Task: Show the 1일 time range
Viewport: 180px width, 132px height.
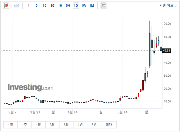Action: [10, 125]
